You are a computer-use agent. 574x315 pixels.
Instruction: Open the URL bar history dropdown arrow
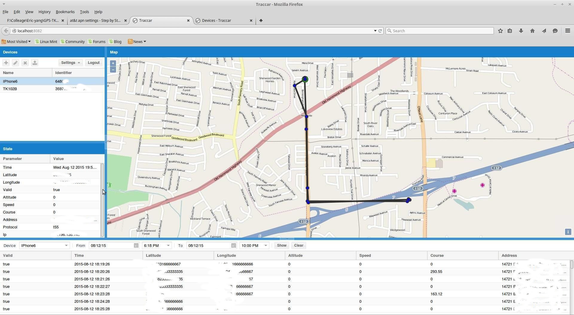pos(375,31)
